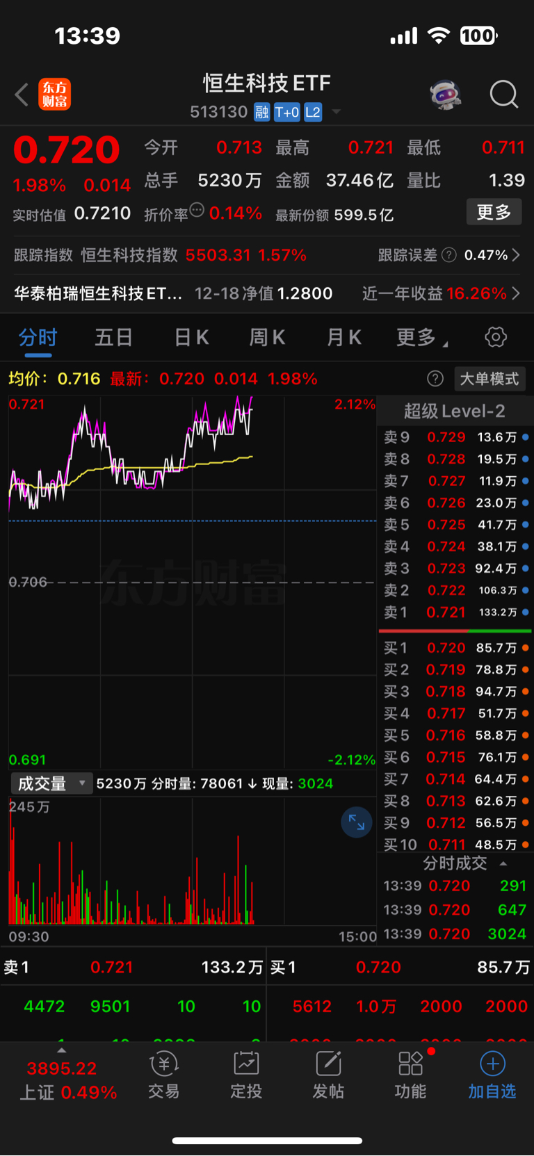Tap order queue value 5612
The image size is (534, 1156).
click(x=312, y=1007)
